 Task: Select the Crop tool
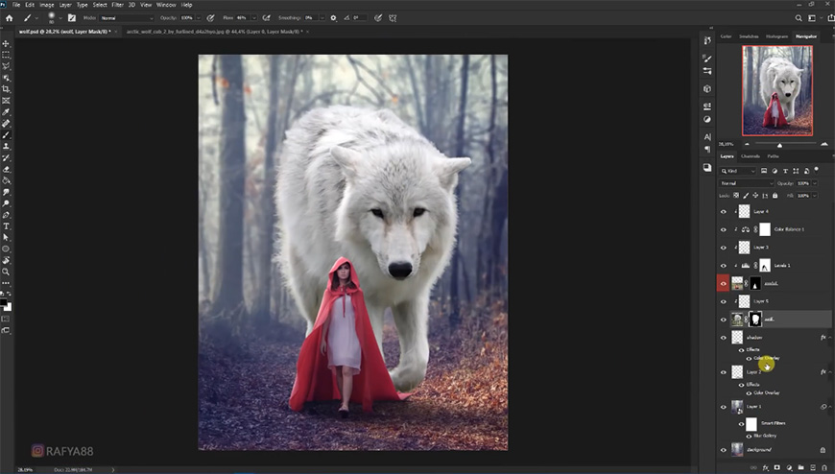point(7,89)
